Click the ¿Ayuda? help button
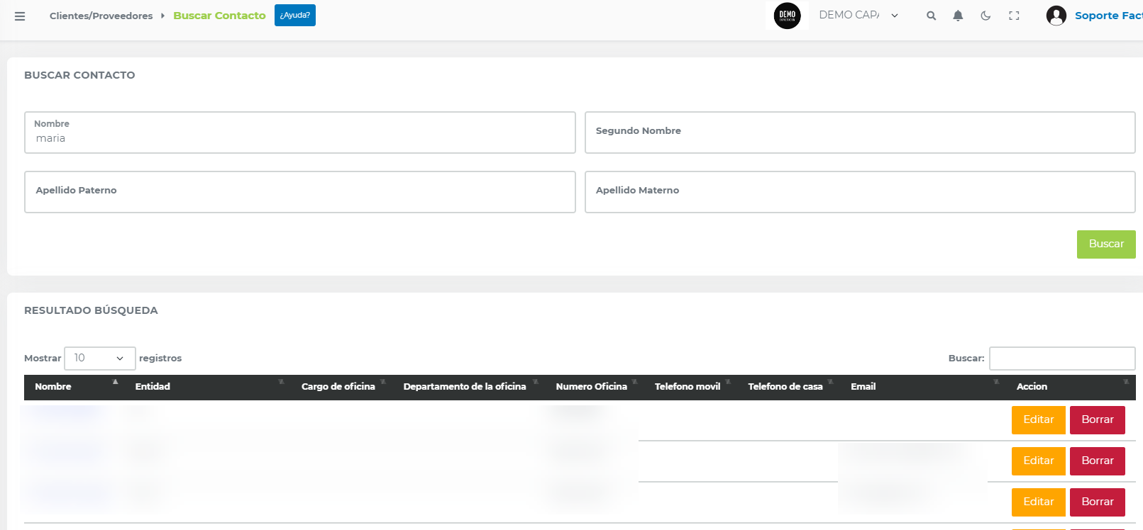The width and height of the screenshot is (1143, 530). tap(294, 16)
